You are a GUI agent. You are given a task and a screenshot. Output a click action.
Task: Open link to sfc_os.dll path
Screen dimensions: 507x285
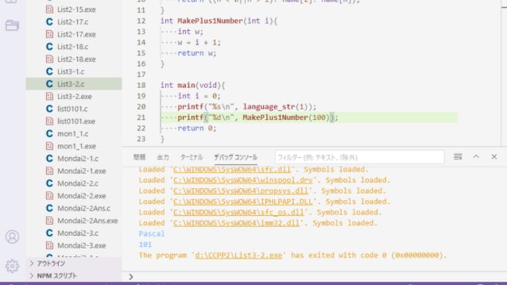pos(239,212)
